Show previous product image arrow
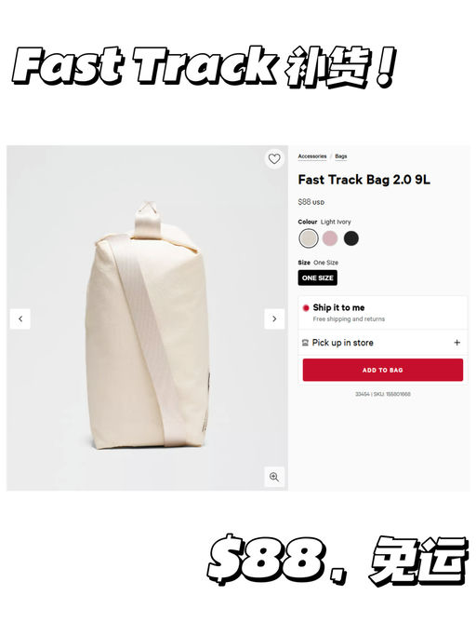This screenshot has height=636, width=476. [20, 318]
